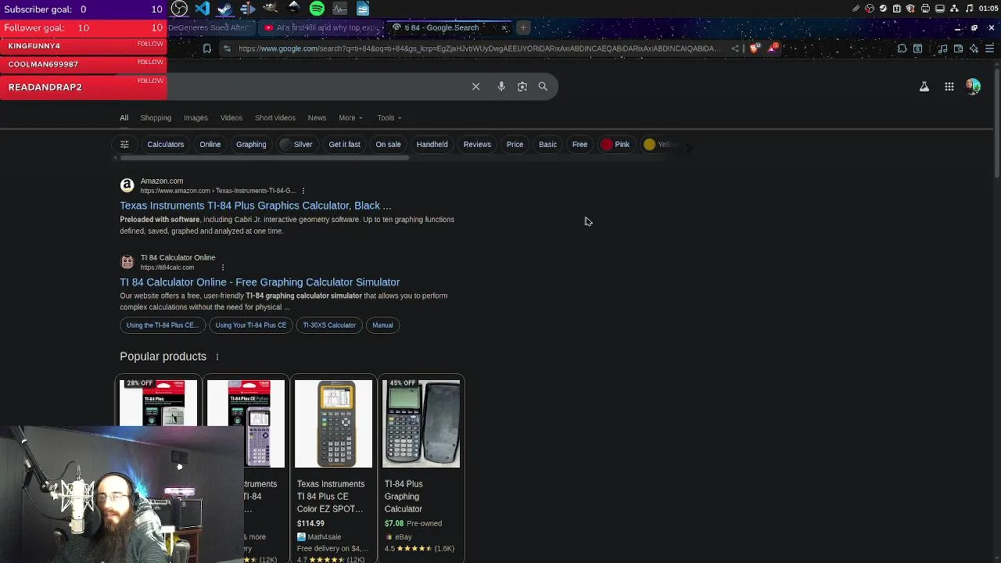This screenshot has width=1001, height=563.
Task: Open Brave Shields lion icon
Action: click(755, 48)
